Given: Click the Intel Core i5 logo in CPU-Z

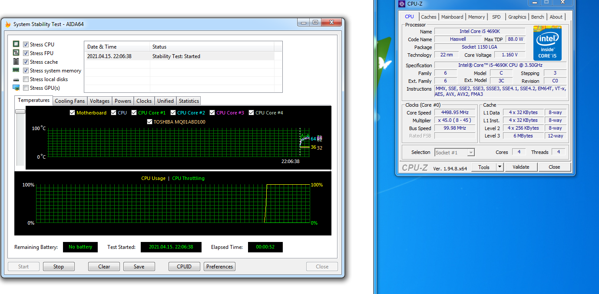Looking at the screenshot, I should tap(547, 43).
